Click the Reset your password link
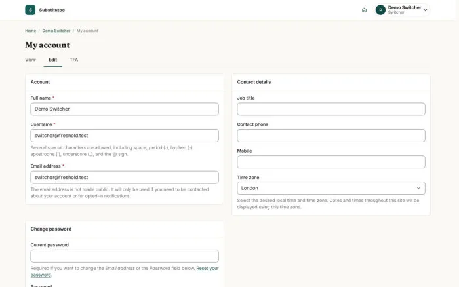 click(125, 271)
